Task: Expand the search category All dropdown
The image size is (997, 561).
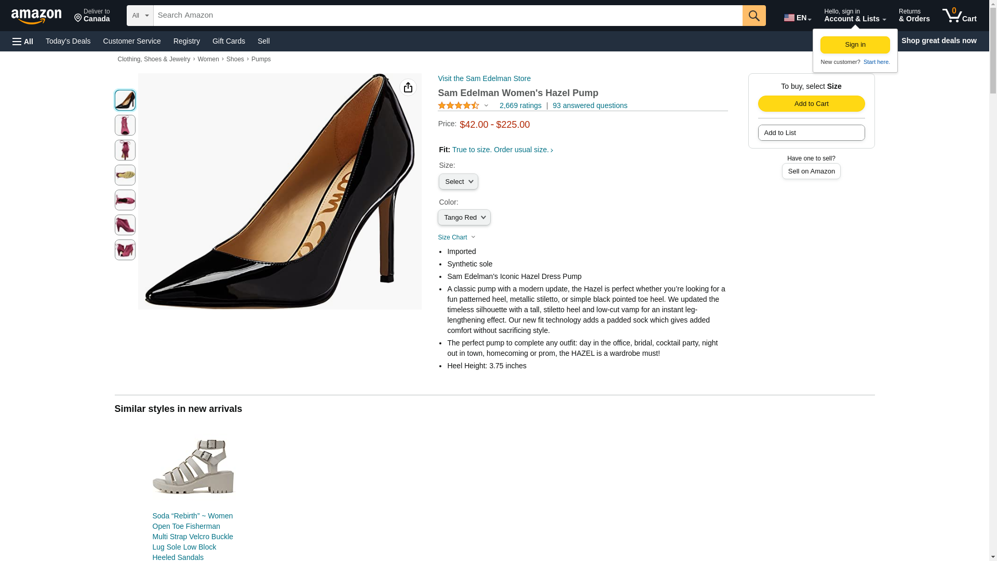Action: [x=140, y=16]
